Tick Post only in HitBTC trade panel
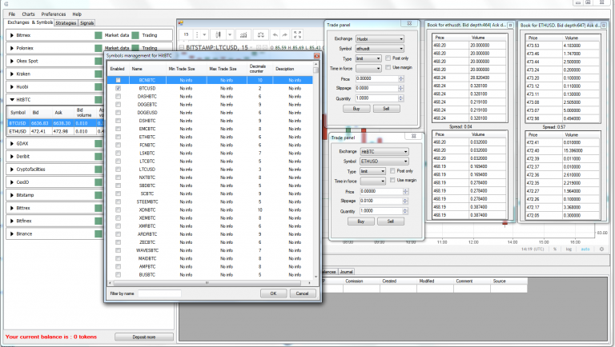 coord(392,171)
